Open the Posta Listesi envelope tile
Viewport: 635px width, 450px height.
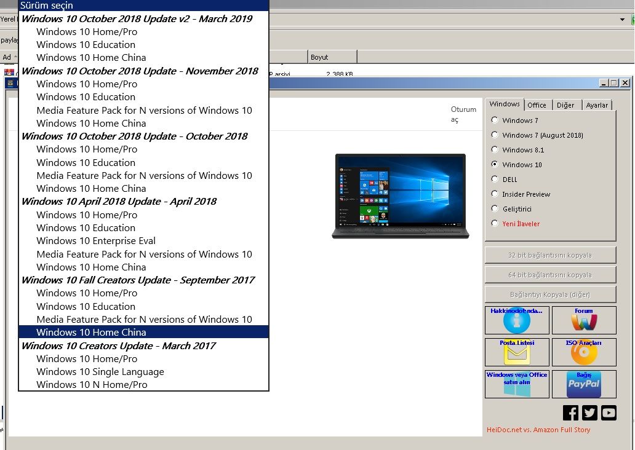tap(517, 352)
